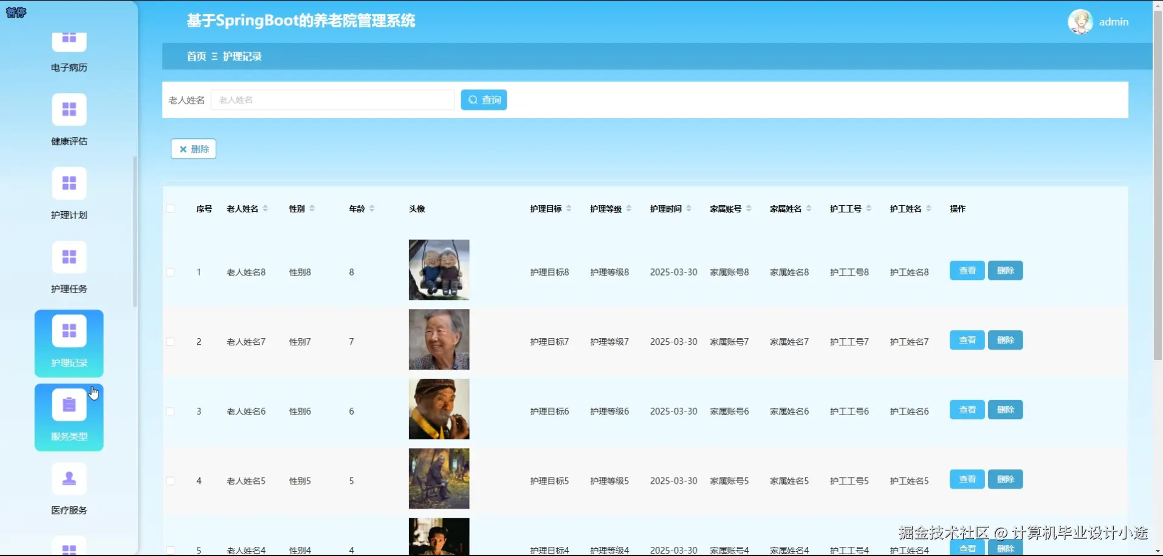This screenshot has width=1163, height=556.
Task: Open the admin user menu
Action: tap(1113, 22)
